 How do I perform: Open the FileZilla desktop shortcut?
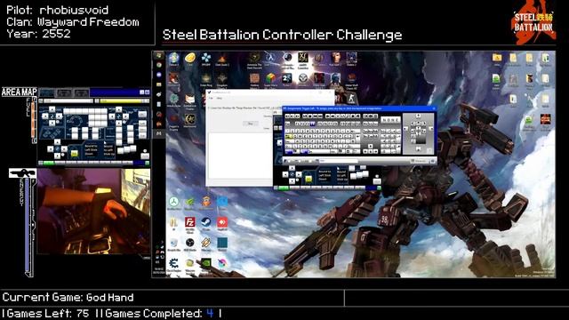click(189, 222)
